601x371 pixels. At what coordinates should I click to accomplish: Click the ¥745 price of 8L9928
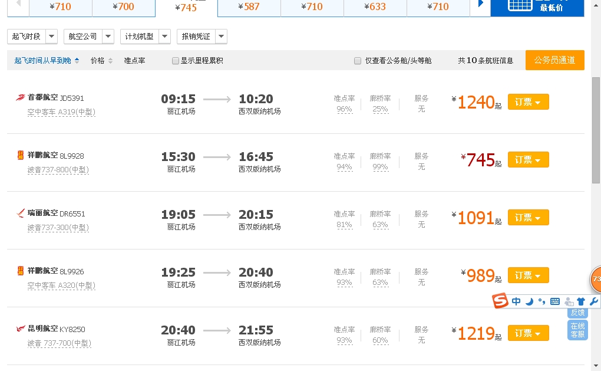[x=481, y=160]
